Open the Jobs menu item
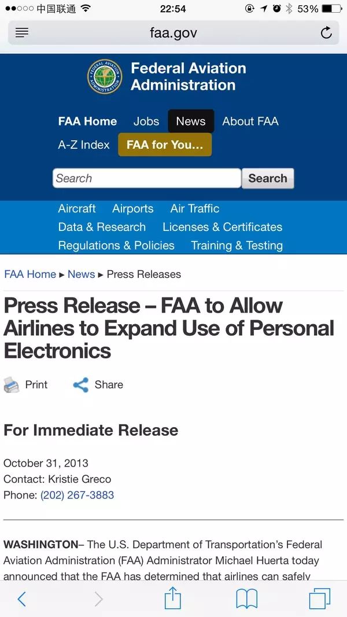Image resolution: width=347 pixels, height=617 pixels. click(146, 121)
